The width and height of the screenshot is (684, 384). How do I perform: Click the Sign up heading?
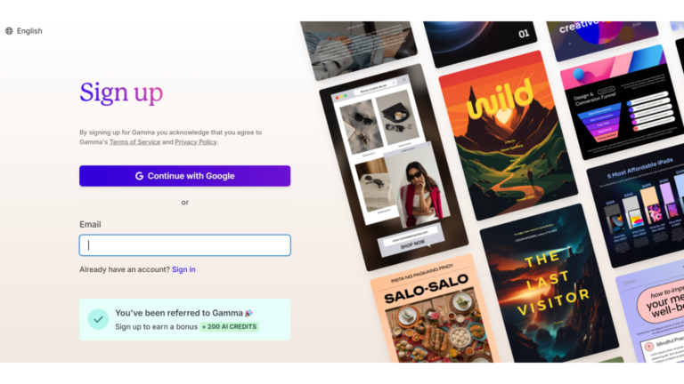click(121, 92)
